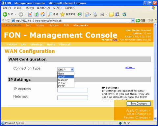158x126 pixels.
Task: Click the green Go arrow button
Action: 138,20
